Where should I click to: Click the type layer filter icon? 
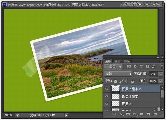point(141,67)
